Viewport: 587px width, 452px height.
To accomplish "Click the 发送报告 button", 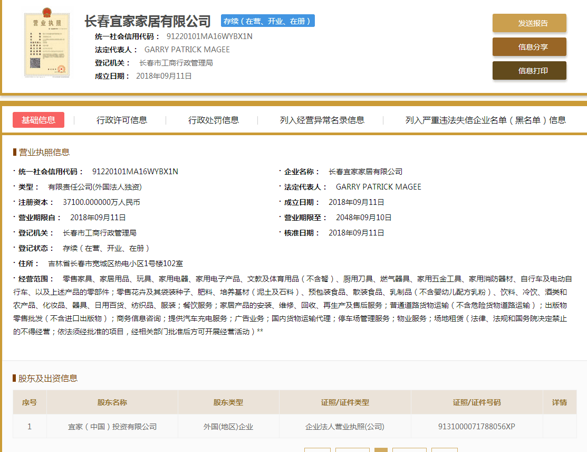I will coord(529,23).
